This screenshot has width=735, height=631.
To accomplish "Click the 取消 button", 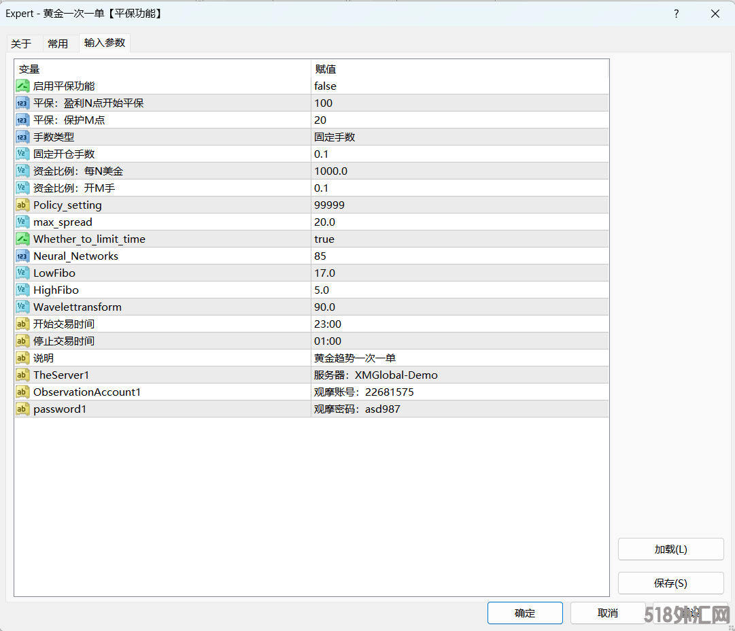I will click(608, 613).
